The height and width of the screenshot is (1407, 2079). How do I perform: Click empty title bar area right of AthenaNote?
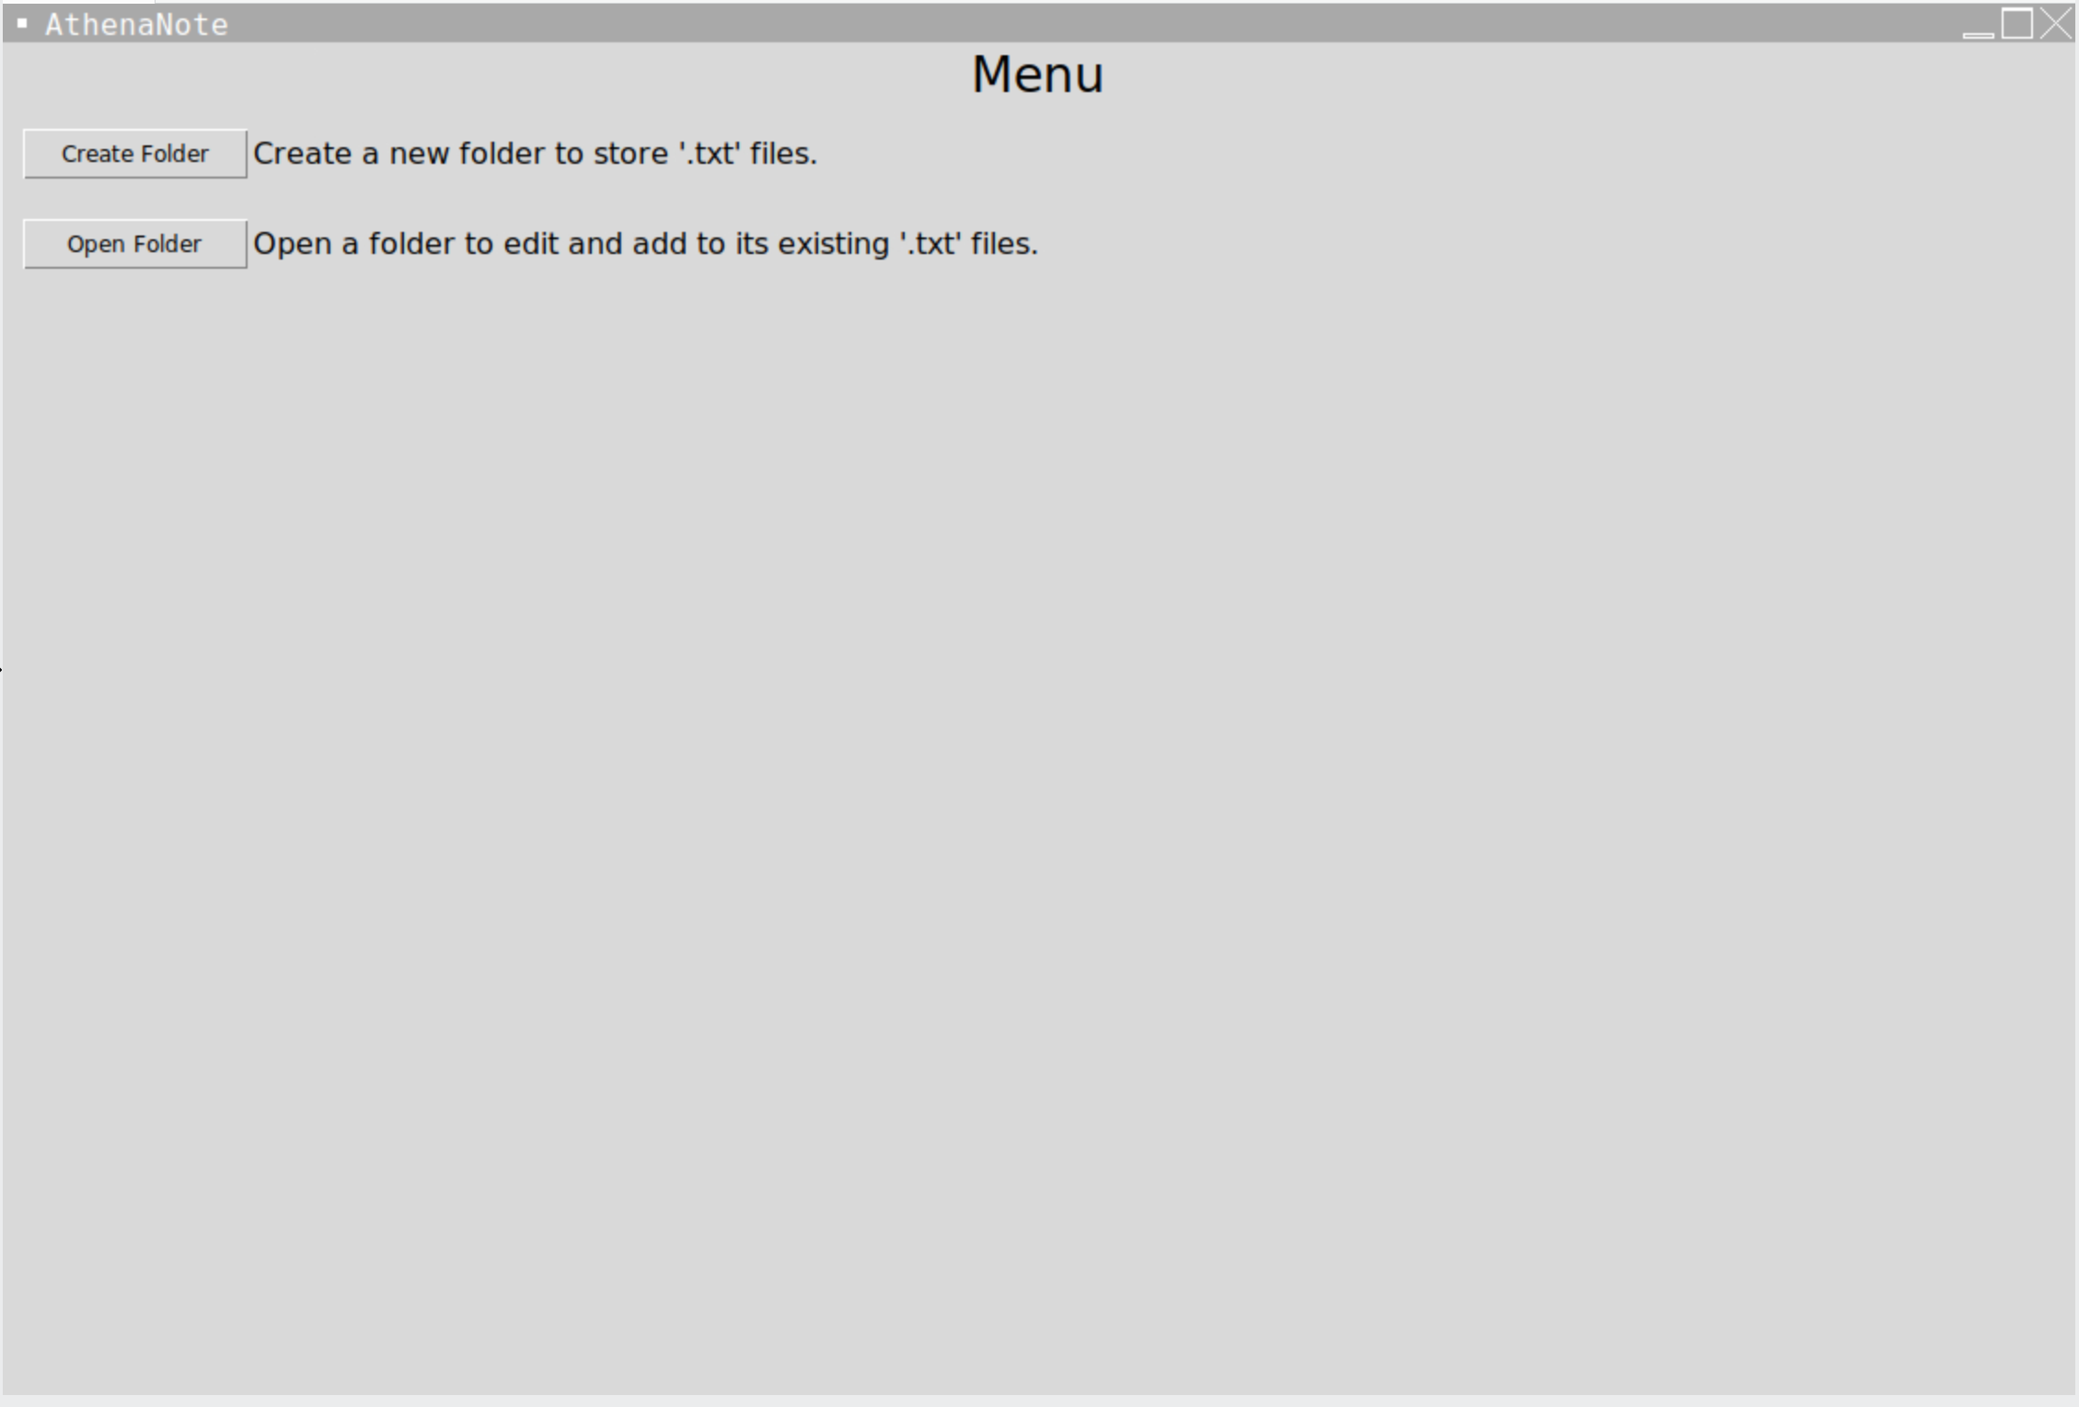(1095, 23)
